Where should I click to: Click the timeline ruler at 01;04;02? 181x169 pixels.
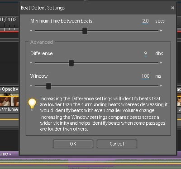(x=8, y=19)
